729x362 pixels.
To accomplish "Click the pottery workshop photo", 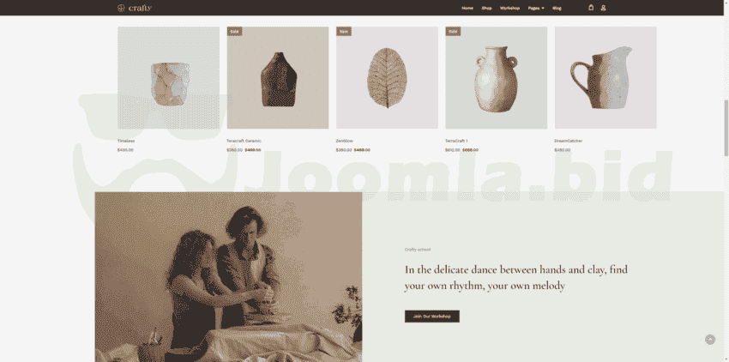I will click(x=228, y=277).
